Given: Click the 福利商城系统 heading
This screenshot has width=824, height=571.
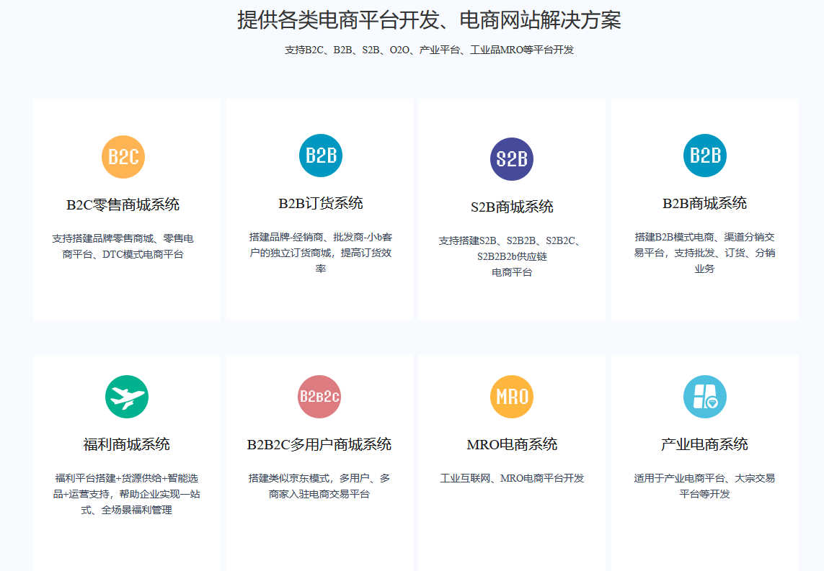Looking at the screenshot, I should click(x=127, y=444).
